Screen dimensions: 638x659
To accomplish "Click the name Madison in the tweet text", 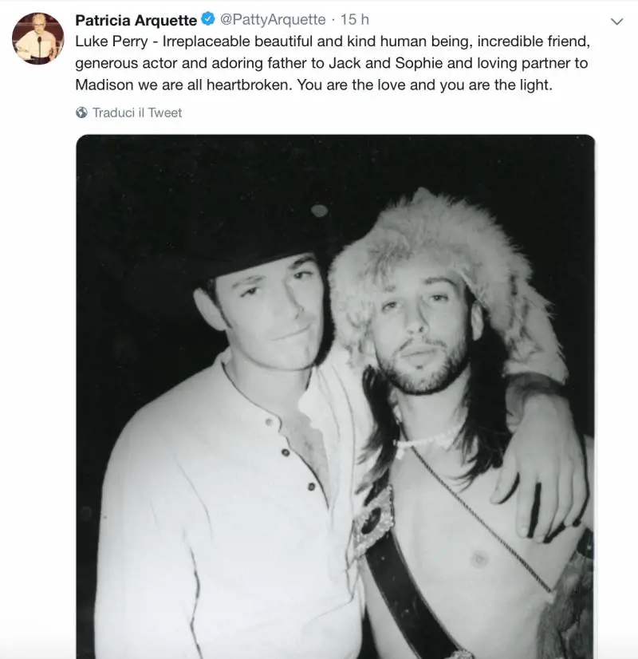I will (104, 85).
